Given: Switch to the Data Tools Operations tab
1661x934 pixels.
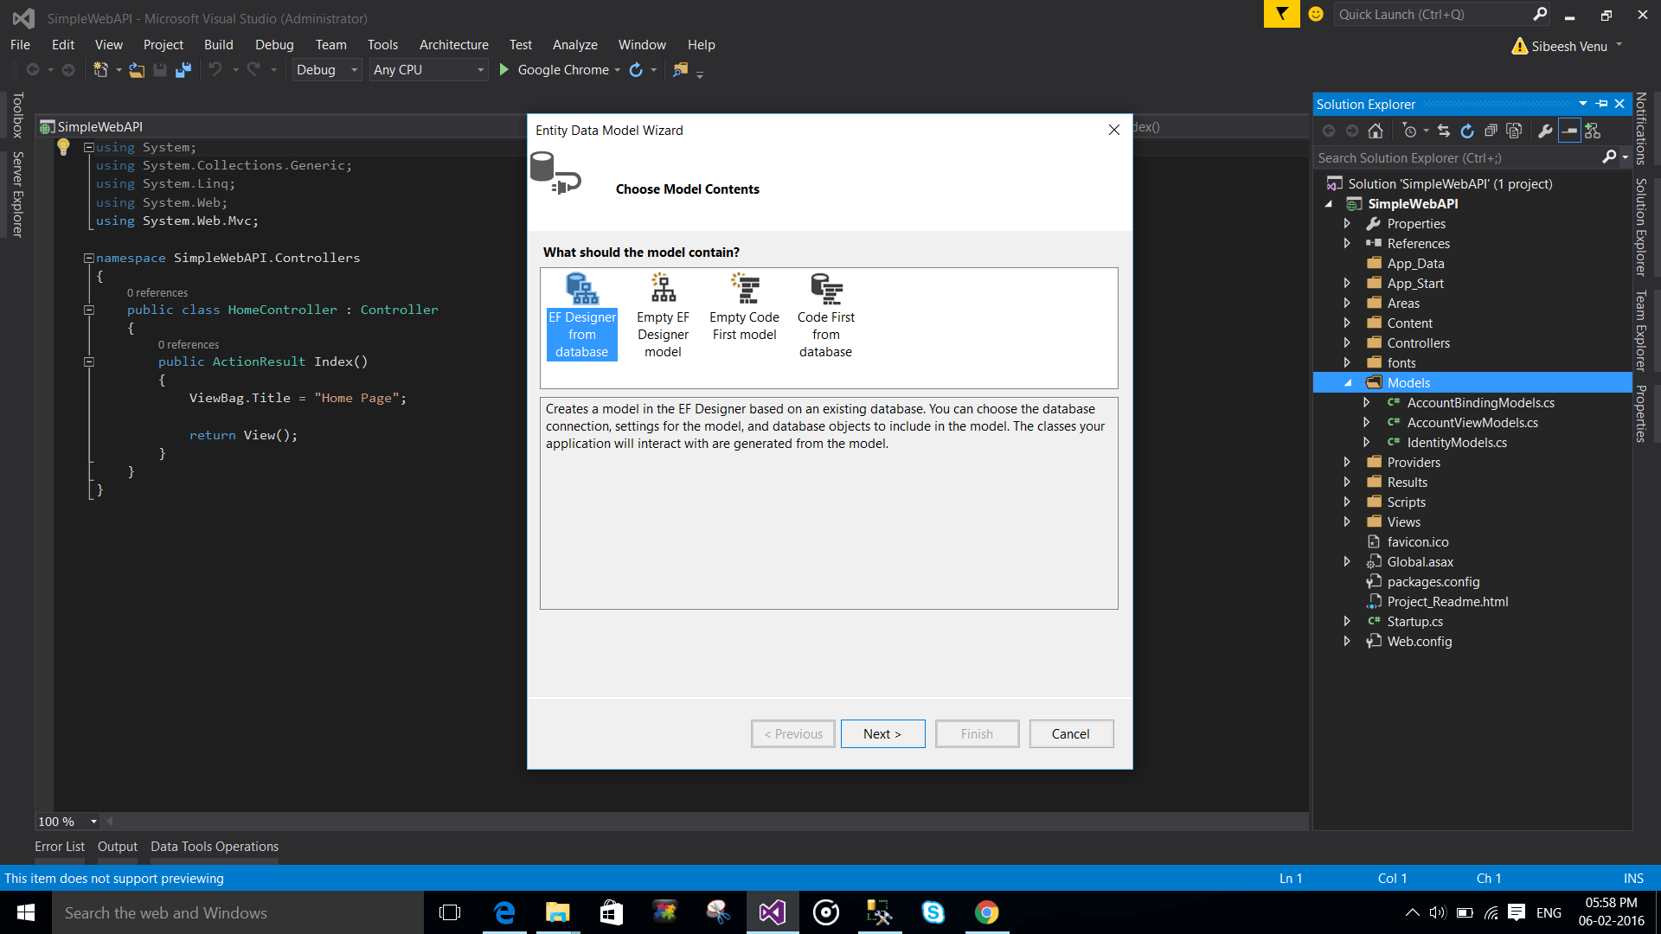Looking at the screenshot, I should click(x=215, y=847).
